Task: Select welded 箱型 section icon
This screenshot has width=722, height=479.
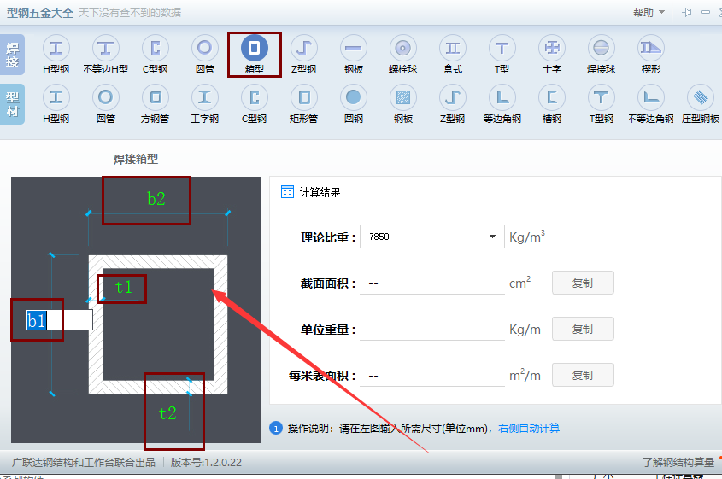Action: point(254,48)
